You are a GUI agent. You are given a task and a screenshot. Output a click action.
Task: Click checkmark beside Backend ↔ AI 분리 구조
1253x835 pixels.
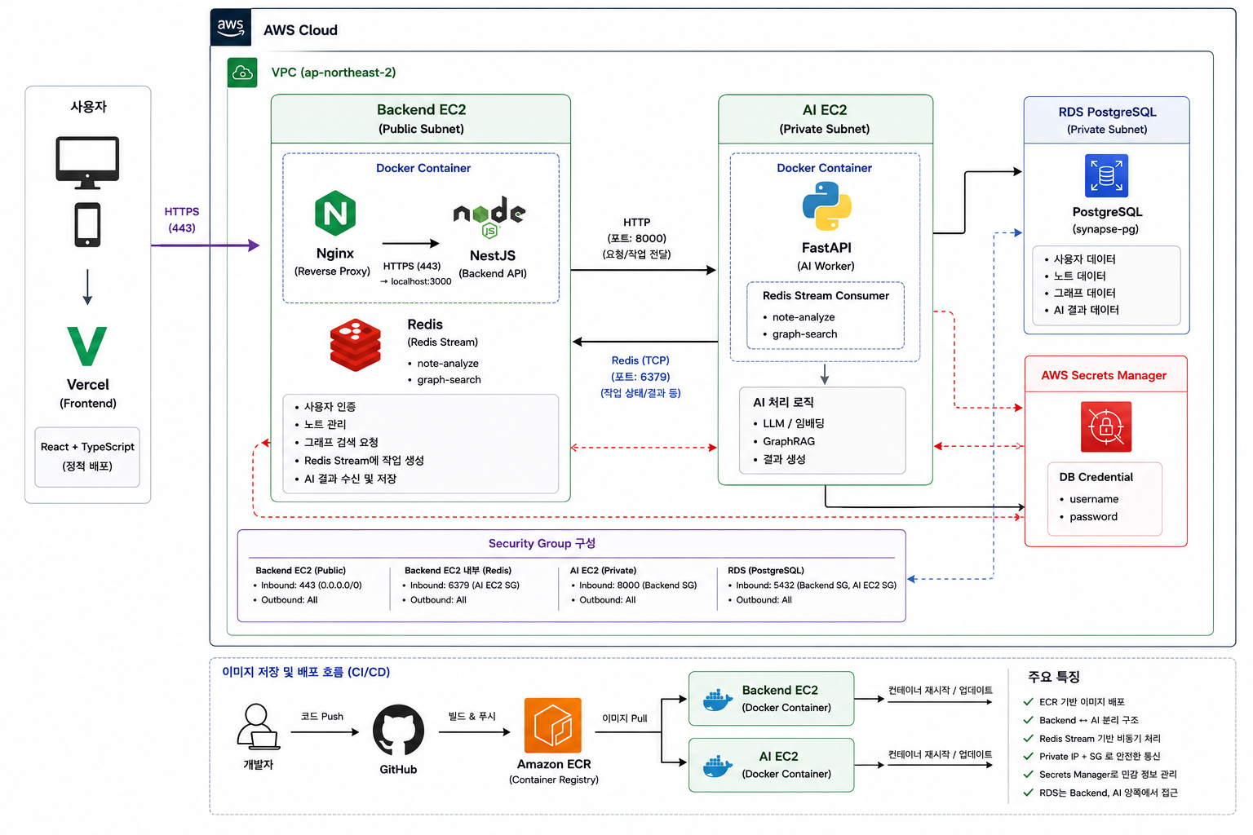click(x=1028, y=720)
